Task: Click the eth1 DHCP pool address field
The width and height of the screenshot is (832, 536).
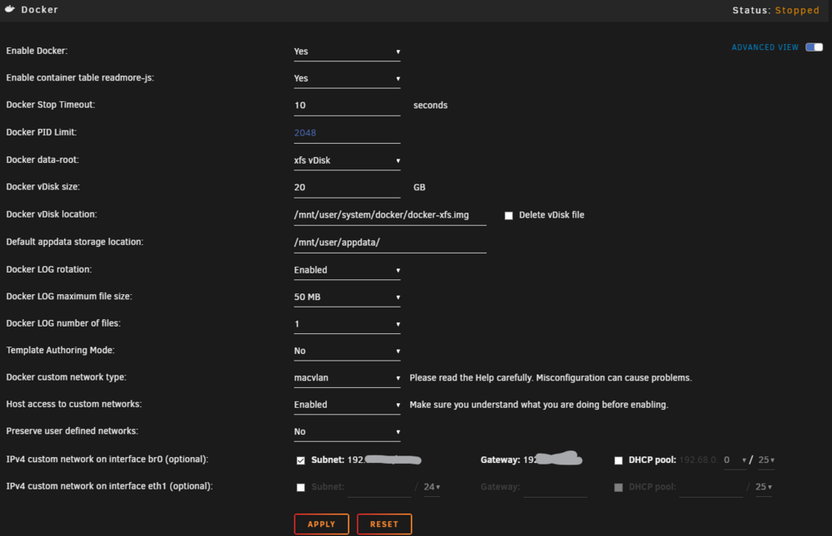Action: 711,487
